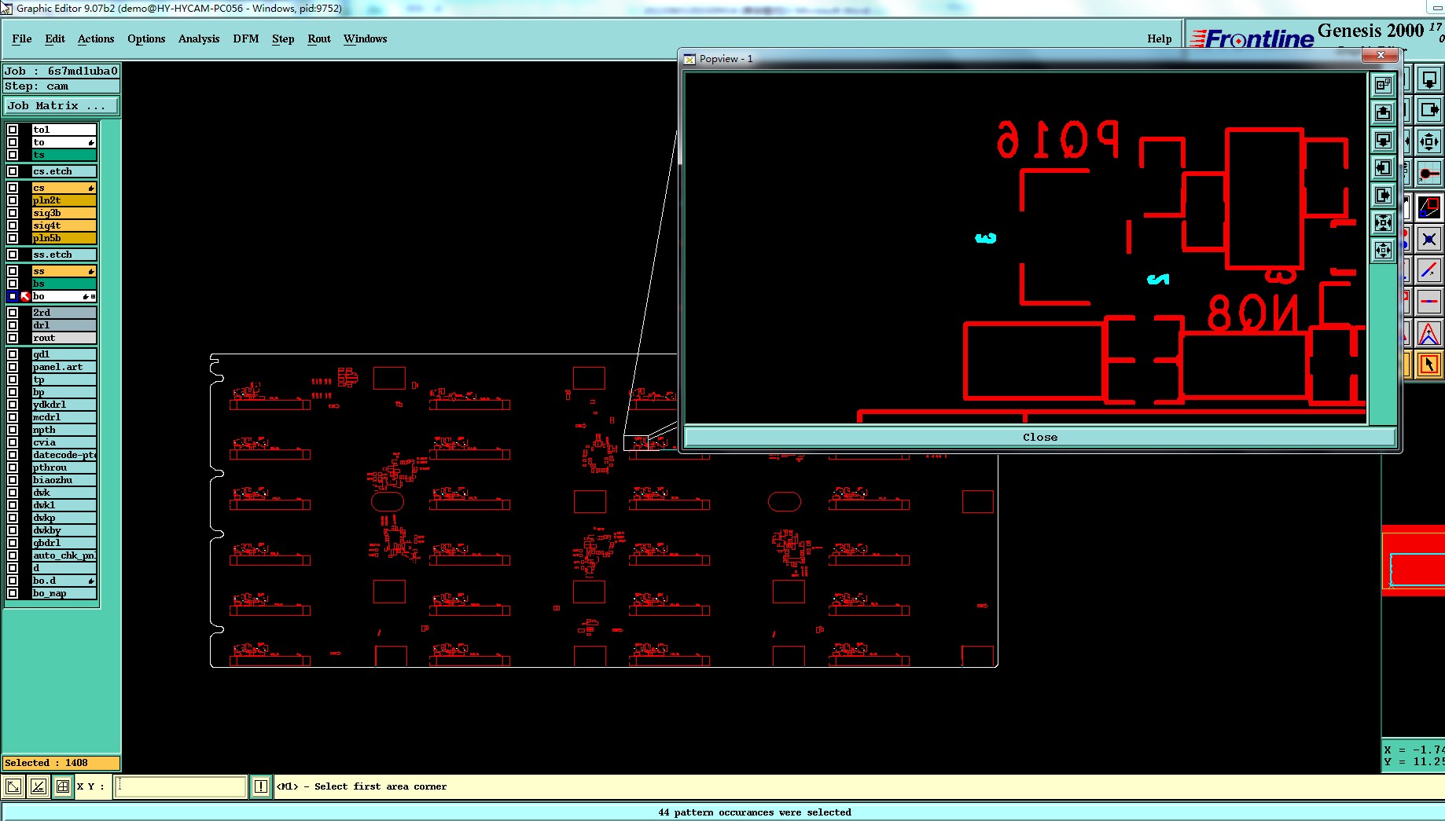Open the Job Matrix dropdown button
The width and height of the screenshot is (1445, 821).
click(61, 105)
